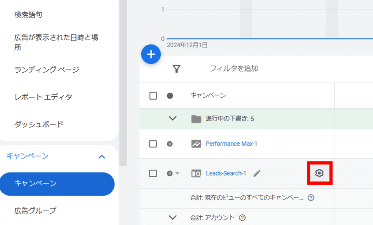Check the Leads-Search-1 row checkbox
373x225 pixels.
(153, 173)
